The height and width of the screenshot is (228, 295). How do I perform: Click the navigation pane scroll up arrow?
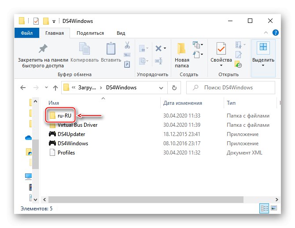pyautogui.click(x=35, y=102)
